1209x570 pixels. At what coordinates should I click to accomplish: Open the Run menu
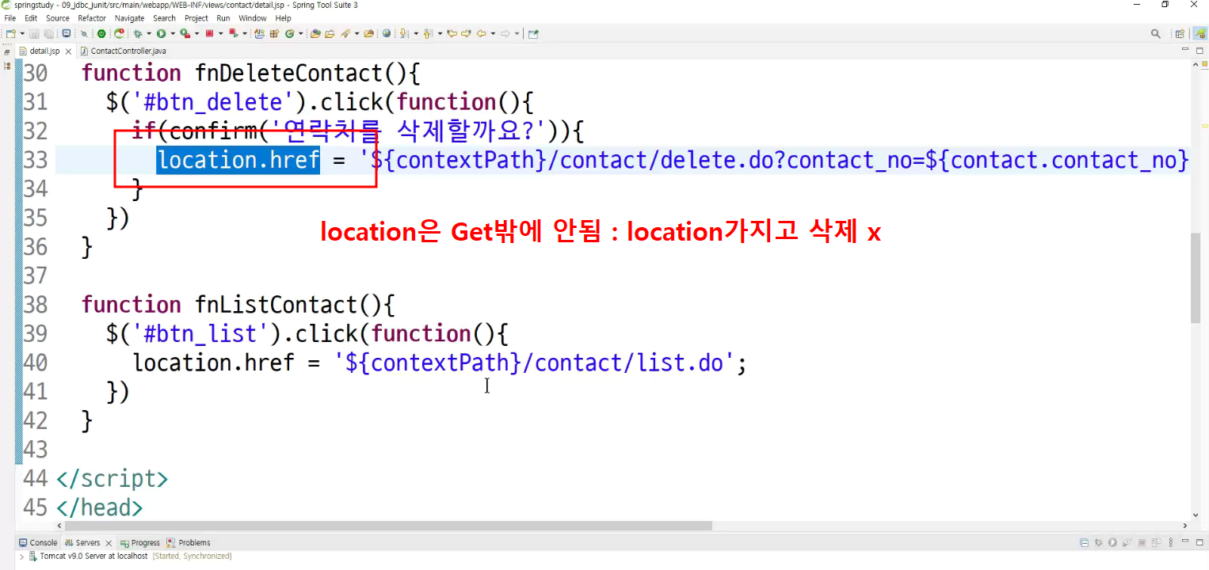point(223,17)
